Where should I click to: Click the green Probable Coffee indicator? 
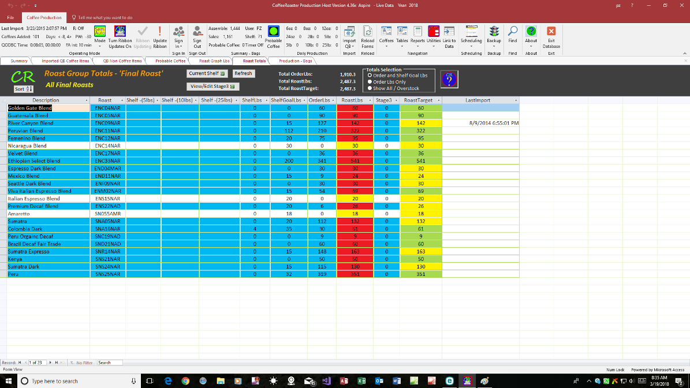(273, 32)
